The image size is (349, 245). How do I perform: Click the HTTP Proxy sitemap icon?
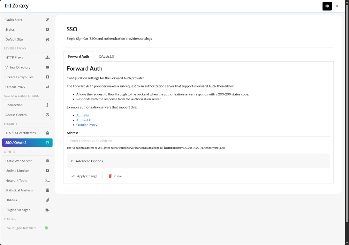(47, 57)
